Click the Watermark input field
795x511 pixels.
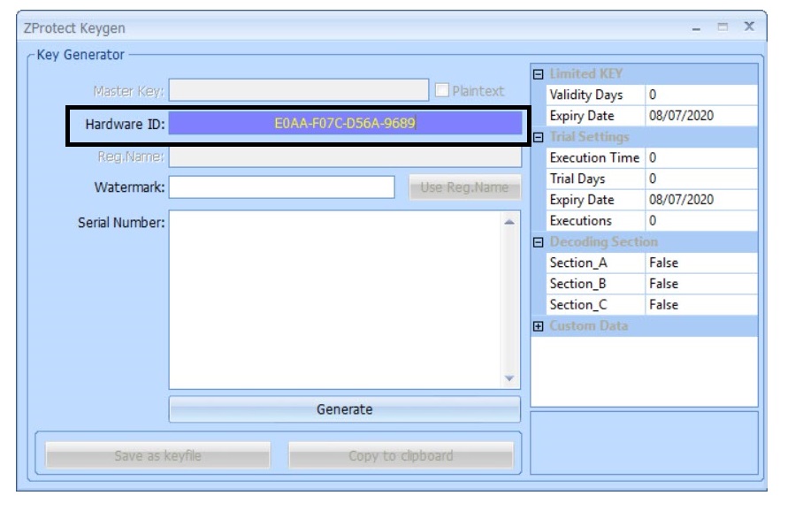coord(281,187)
